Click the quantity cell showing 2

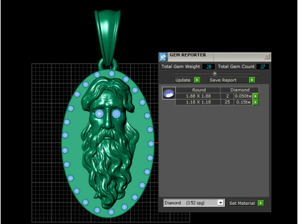click(227, 96)
